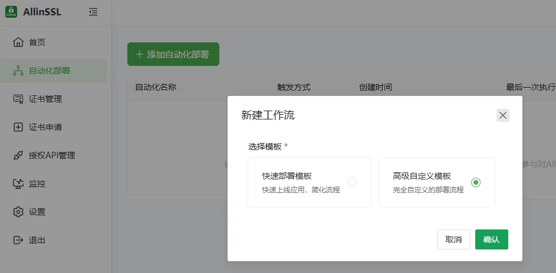Click the 自动化名称 column header
The image size is (556, 273).
tap(156, 87)
